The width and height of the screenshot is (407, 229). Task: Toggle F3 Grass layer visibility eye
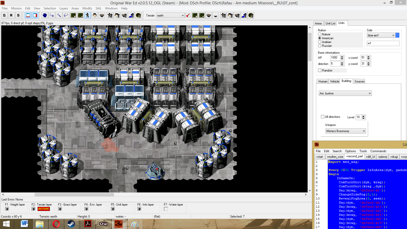pos(60,209)
